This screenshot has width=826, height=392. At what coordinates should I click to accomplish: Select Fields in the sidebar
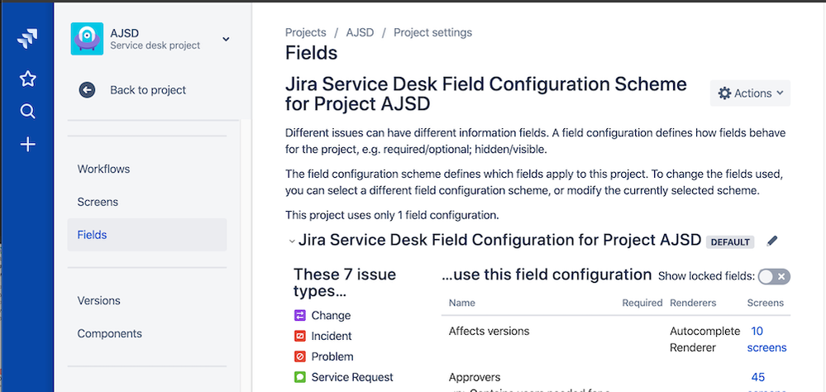coord(147,235)
